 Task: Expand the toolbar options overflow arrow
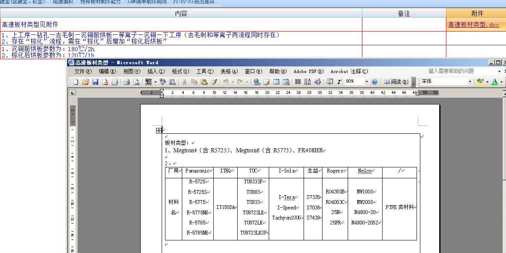tap(414, 82)
